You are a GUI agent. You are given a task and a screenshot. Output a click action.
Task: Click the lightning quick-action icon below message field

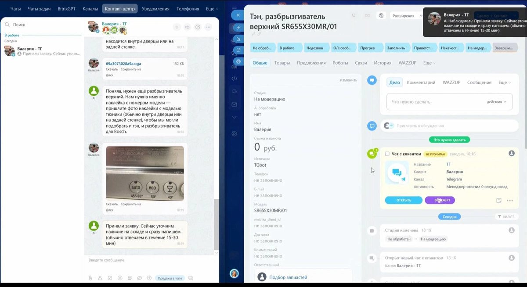(149, 278)
